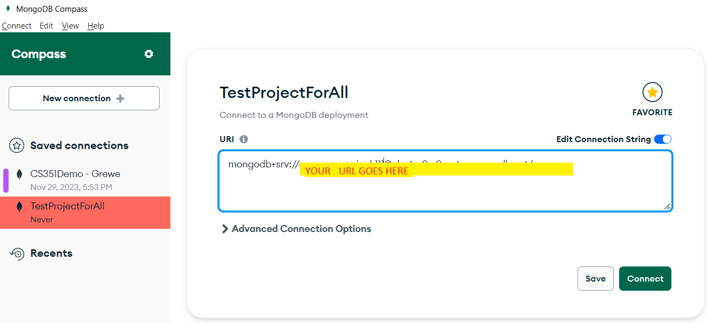Click the leaf icon beside CS351Demo - Grewe

(20, 174)
